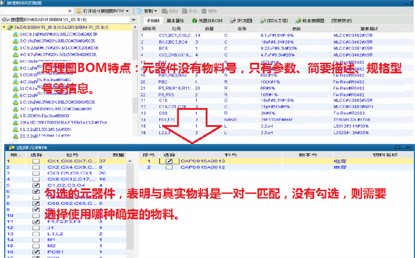
Task: Expand the 复制 dropdown arrow
Action: coord(155,11)
